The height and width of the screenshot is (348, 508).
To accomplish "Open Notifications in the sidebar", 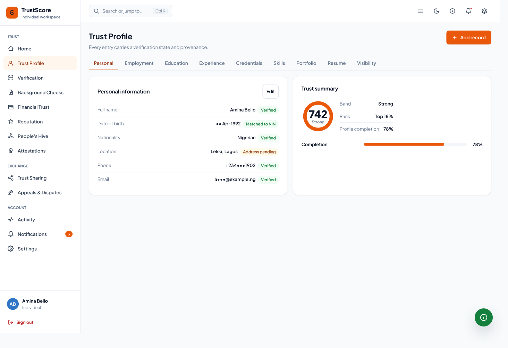I will (x=40, y=234).
